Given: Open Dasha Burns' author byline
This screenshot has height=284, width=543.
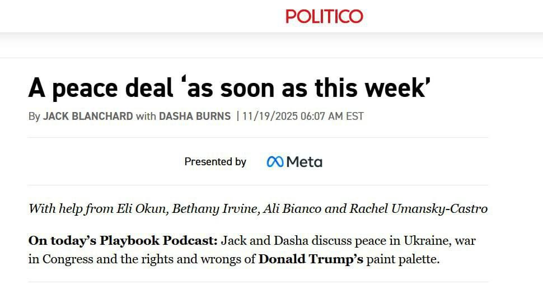Looking at the screenshot, I should [x=195, y=117].
